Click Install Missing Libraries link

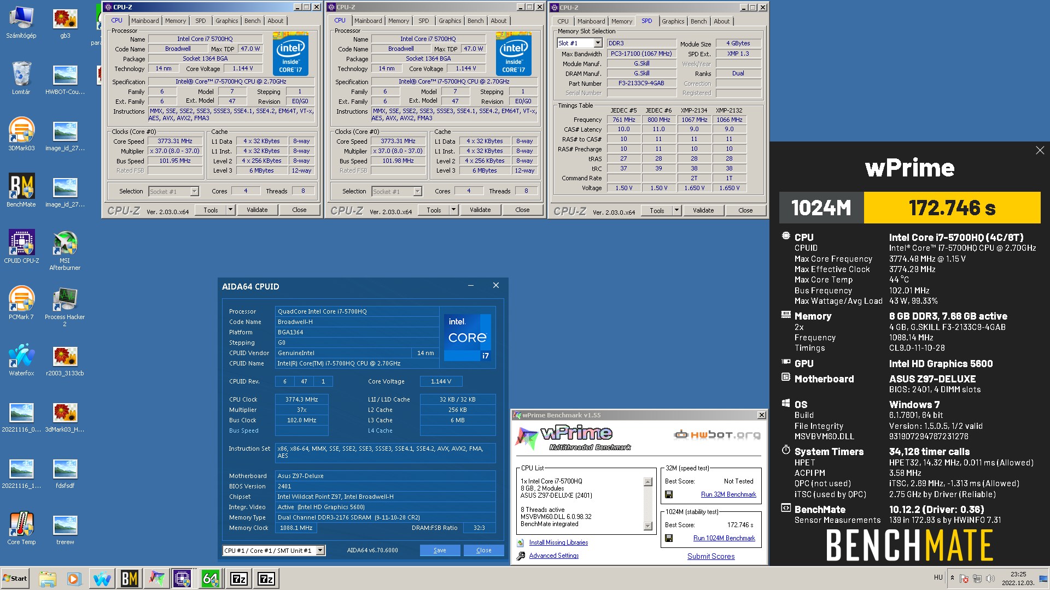point(558,542)
